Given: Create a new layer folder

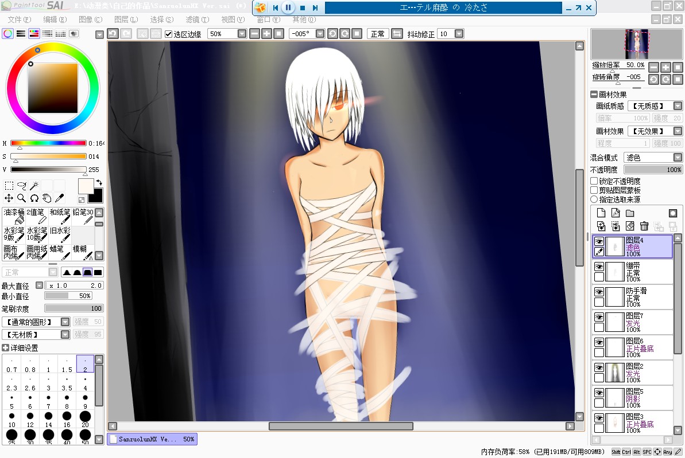Looking at the screenshot, I should tap(629, 213).
